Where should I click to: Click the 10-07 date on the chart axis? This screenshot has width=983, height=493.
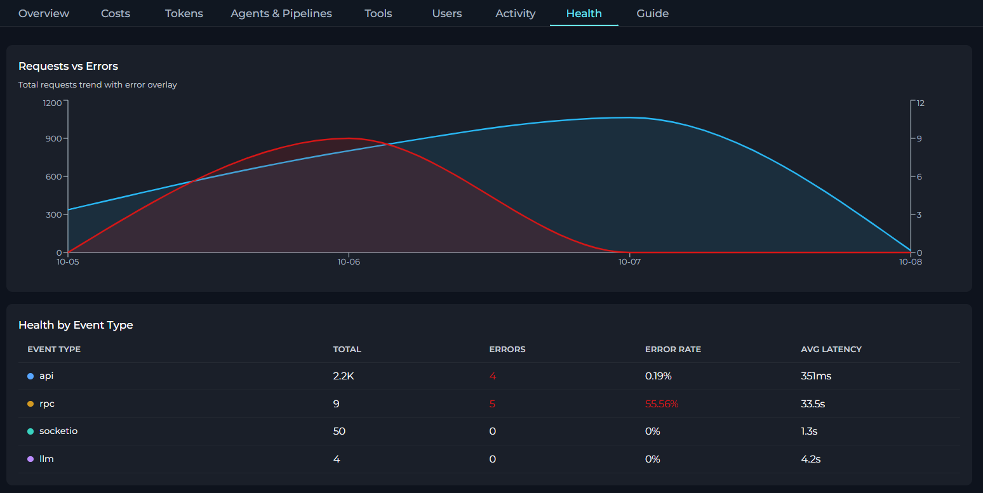pos(629,261)
